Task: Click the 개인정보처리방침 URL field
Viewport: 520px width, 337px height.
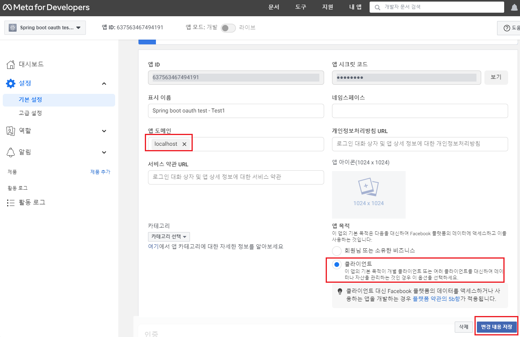Action: (x=420, y=144)
